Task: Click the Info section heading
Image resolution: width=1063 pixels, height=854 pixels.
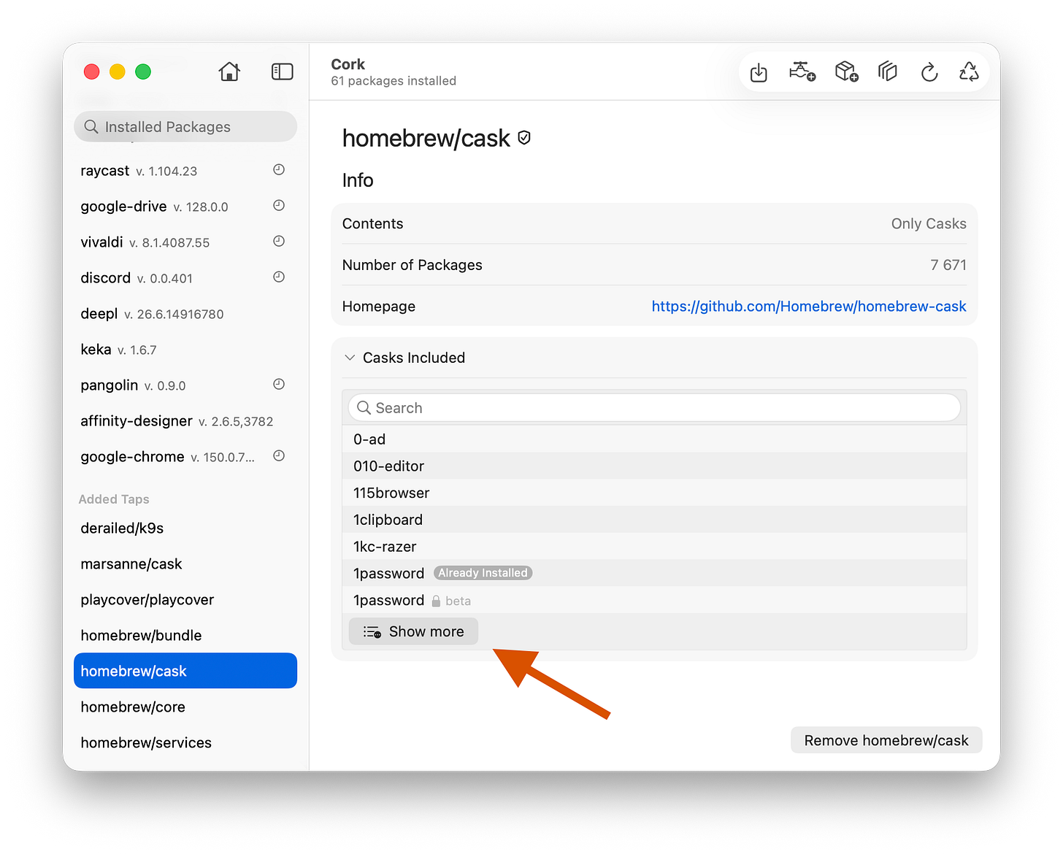Action: point(358,180)
